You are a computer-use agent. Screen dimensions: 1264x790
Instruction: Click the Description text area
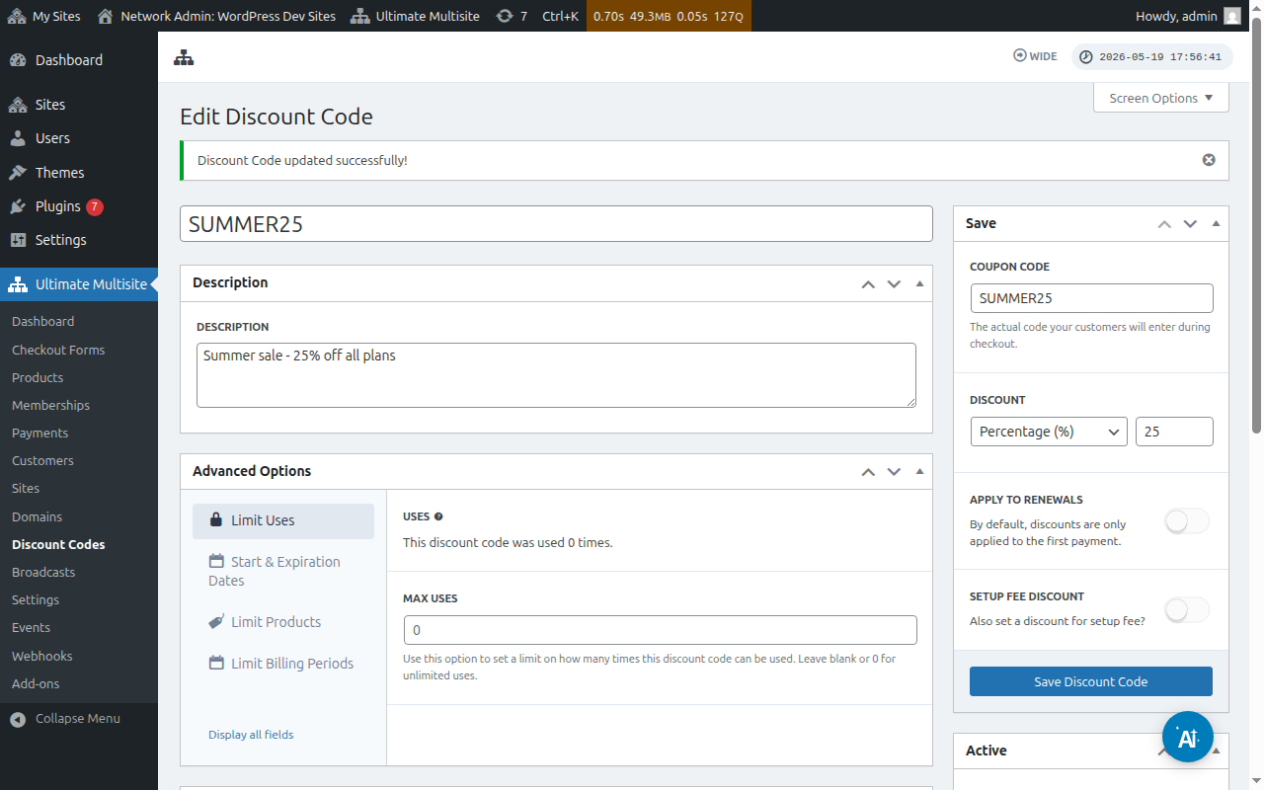click(x=556, y=375)
